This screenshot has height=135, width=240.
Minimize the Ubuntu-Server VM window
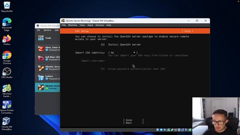[189, 21]
